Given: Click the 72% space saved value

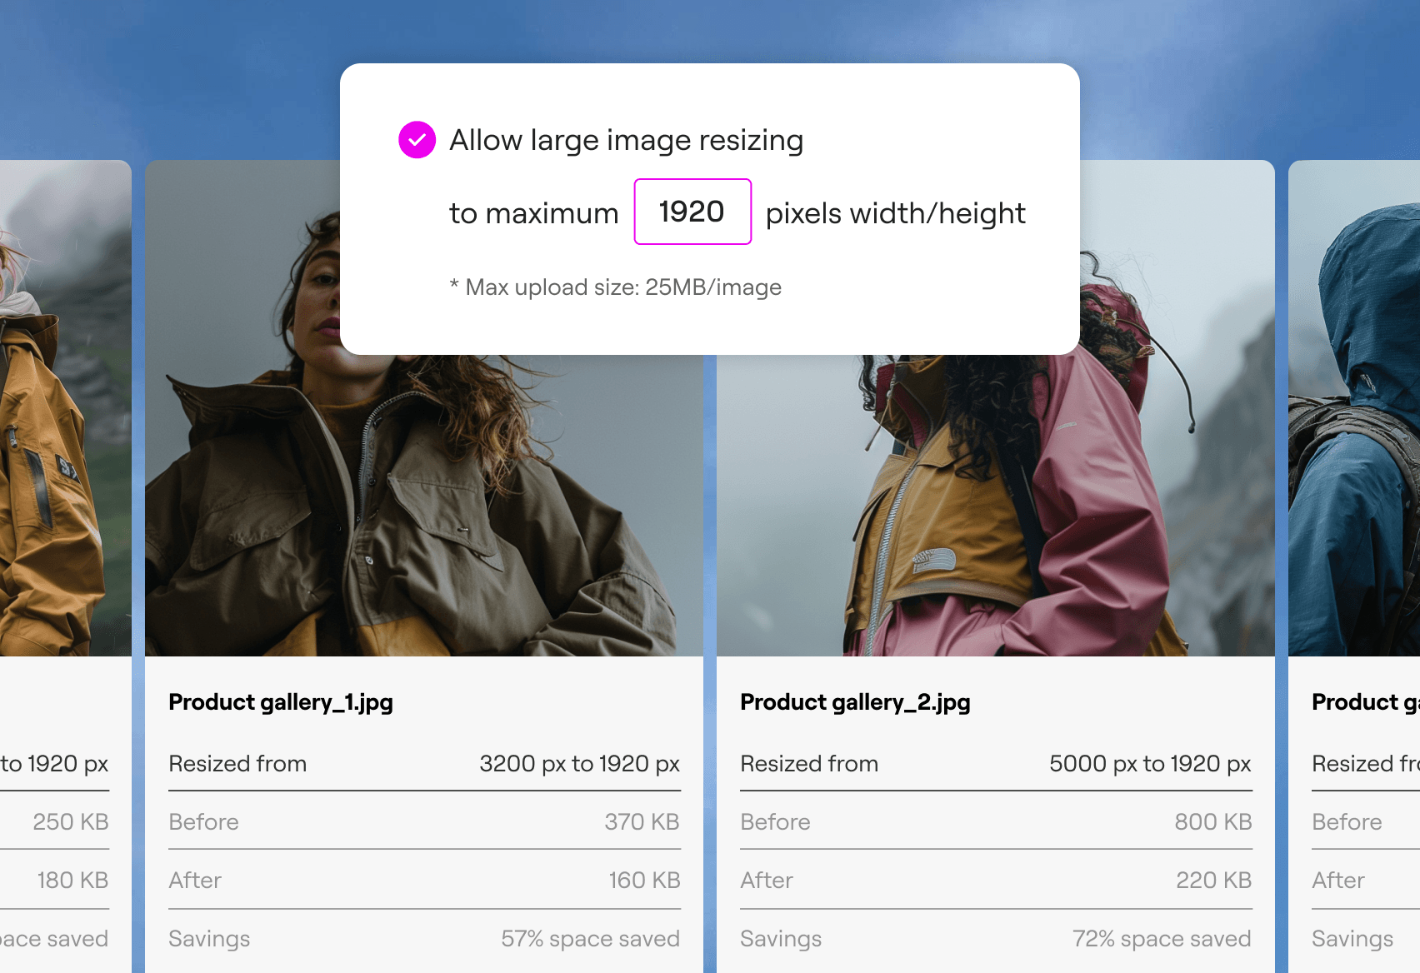Looking at the screenshot, I should 1162,939.
